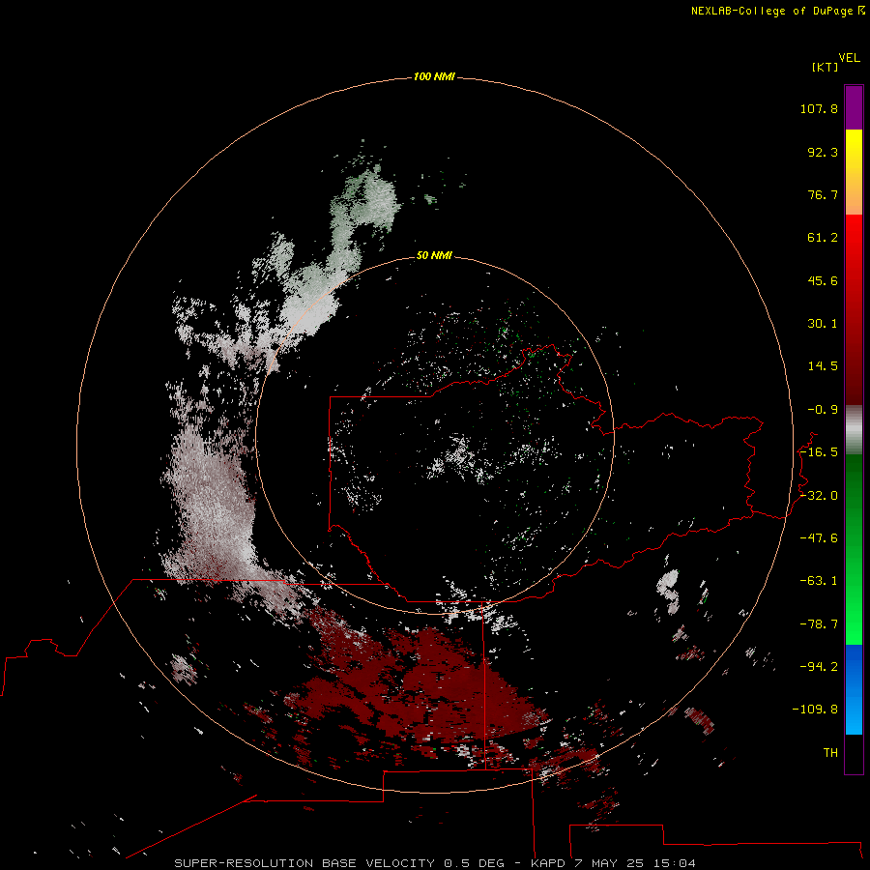Viewport: 870px width, 870px height.
Task: Click the -109.8 velocity scale value
Action: pyautogui.click(x=815, y=710)
